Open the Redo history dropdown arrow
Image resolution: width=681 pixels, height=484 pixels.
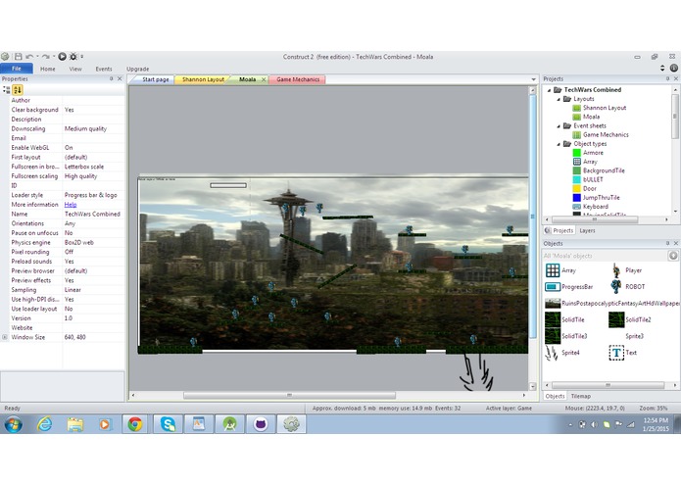pyautogui.click(x=54, y=57)
